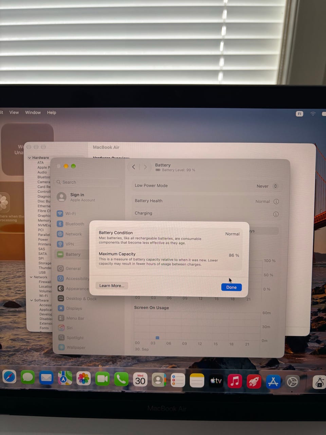Click the Charging row label

[143, 213]
